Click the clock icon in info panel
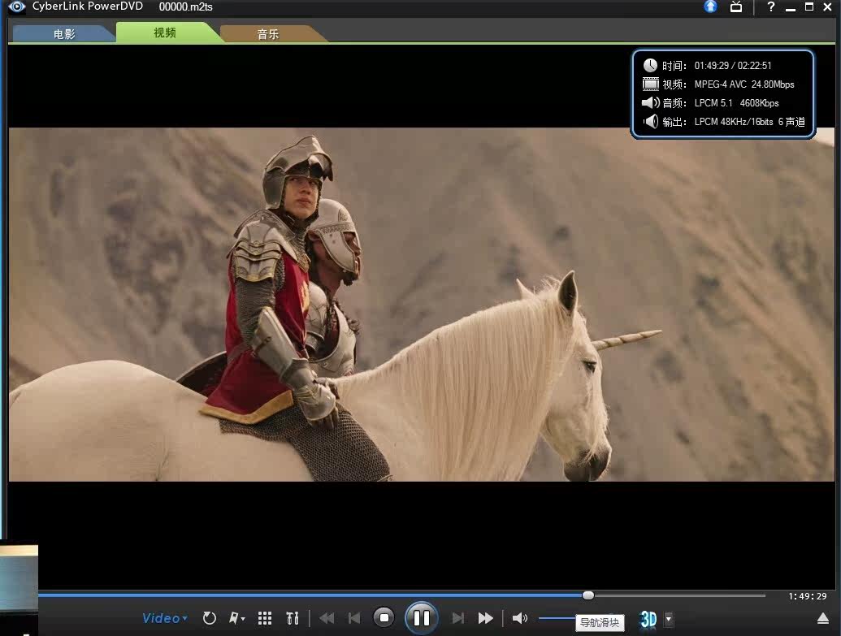The width and height of the screenshot is (841, 636). 650,66
